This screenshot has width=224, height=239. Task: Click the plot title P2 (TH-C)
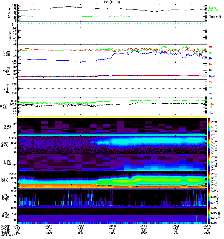[x=112, y=2]
